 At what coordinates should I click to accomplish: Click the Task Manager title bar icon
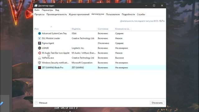[x=36, y=6]
